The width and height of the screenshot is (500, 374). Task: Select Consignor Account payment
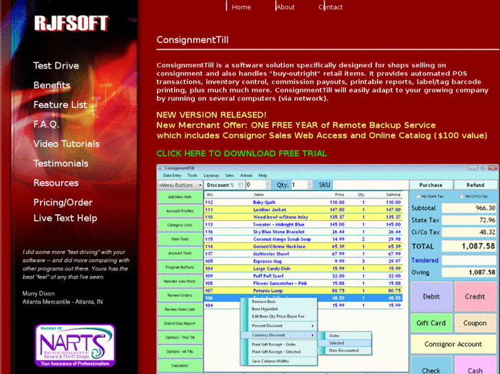point(453,344)
